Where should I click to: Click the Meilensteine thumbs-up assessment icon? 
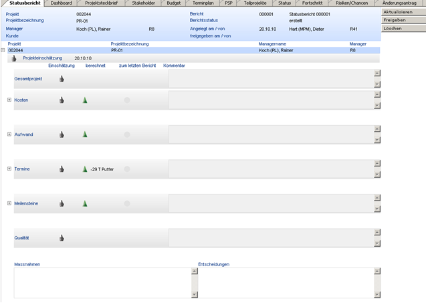click(62, 203)
